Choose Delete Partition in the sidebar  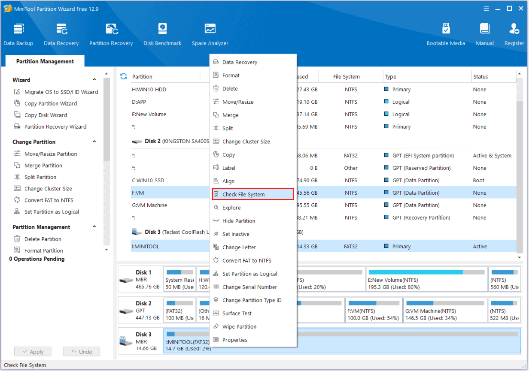tap(37, 239)
